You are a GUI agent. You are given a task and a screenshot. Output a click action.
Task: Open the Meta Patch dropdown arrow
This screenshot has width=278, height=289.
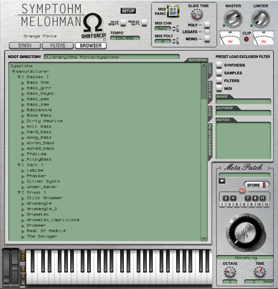pyautogui.click(x=222, y=181)
